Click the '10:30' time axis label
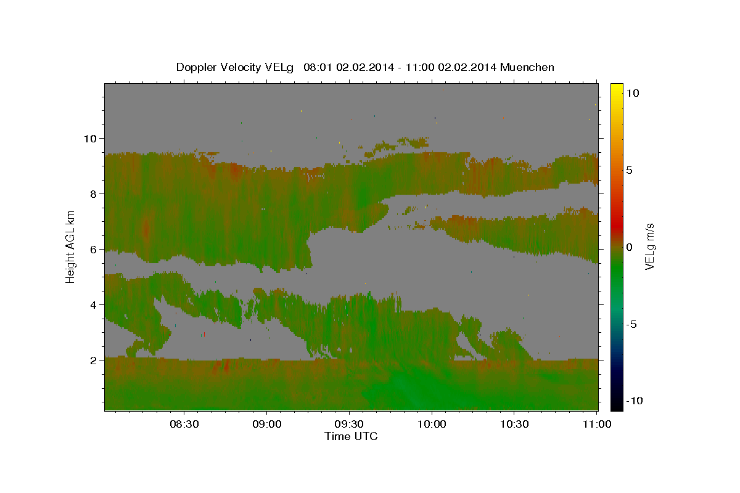The image size is (740, 493). [x=514, y=425]
